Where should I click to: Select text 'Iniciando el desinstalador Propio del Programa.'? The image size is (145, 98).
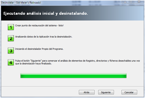pos(39,49)
